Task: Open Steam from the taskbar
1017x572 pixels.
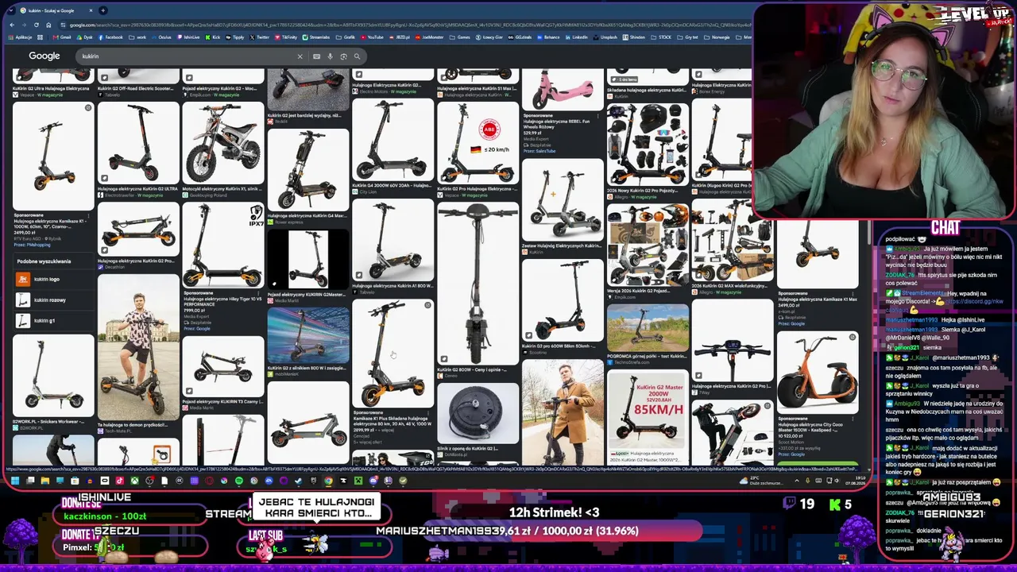Action: click(299, 481)
